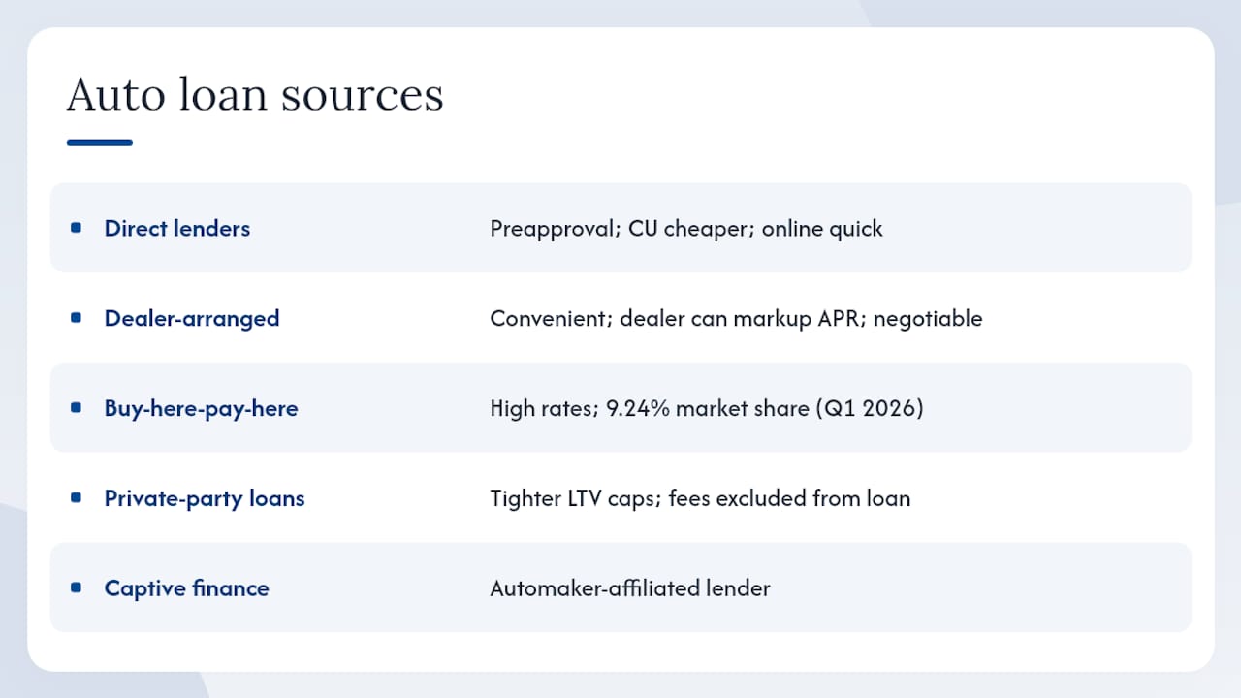Viewport: 1241px width, 698px height.
Task: Select the 'Private-party loans' heading
Action: [205, 498]
